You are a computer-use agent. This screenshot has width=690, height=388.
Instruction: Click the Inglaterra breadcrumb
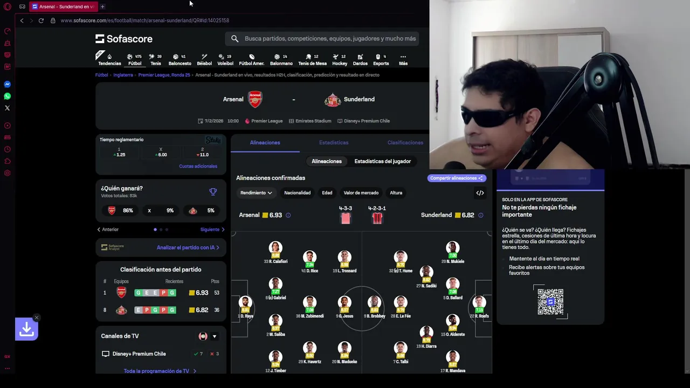[x=123, y=75]
